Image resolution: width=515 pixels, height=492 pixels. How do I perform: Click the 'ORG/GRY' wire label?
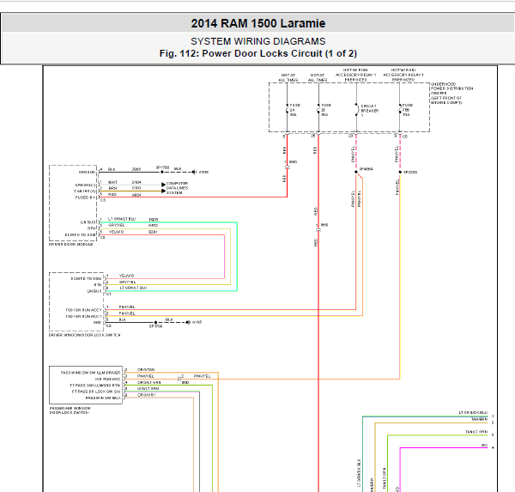pyautogui.click(x=147, y=395)
